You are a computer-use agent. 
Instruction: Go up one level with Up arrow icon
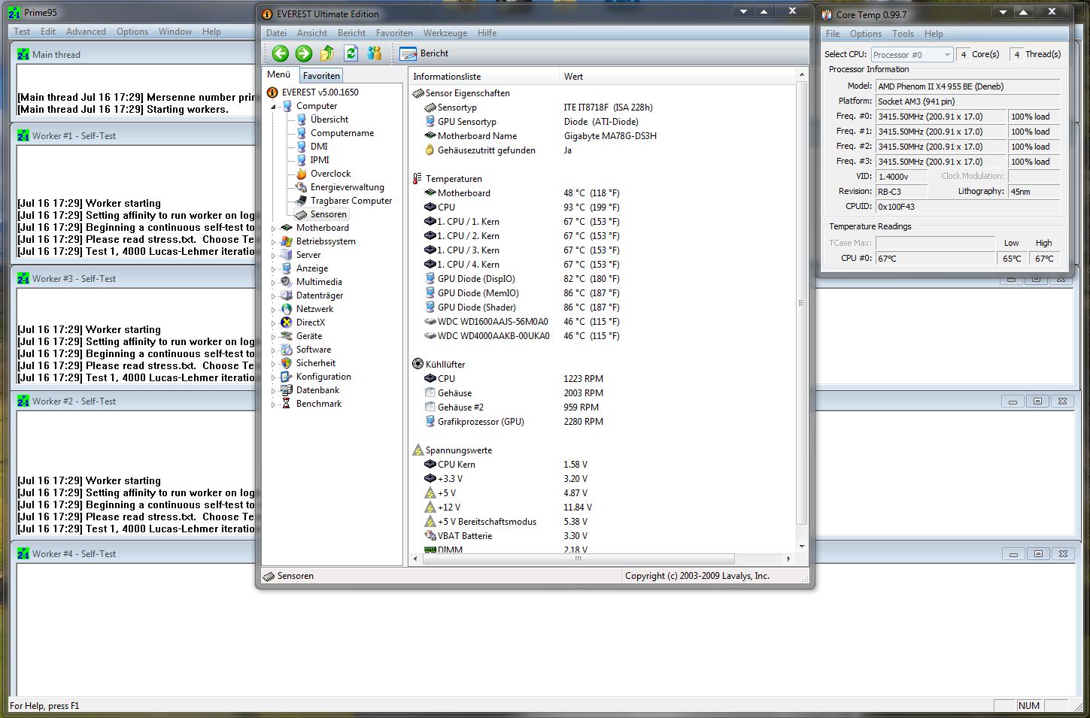[327, 53]
